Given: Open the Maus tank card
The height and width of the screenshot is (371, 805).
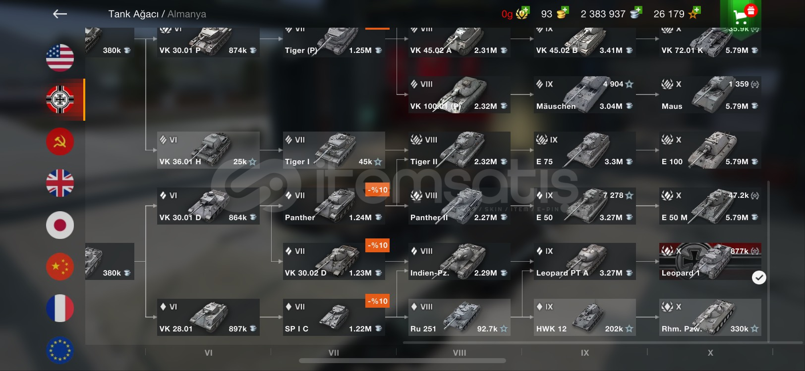Looking at the screenshot, I should pyautogui.click(x=710, y=94).
